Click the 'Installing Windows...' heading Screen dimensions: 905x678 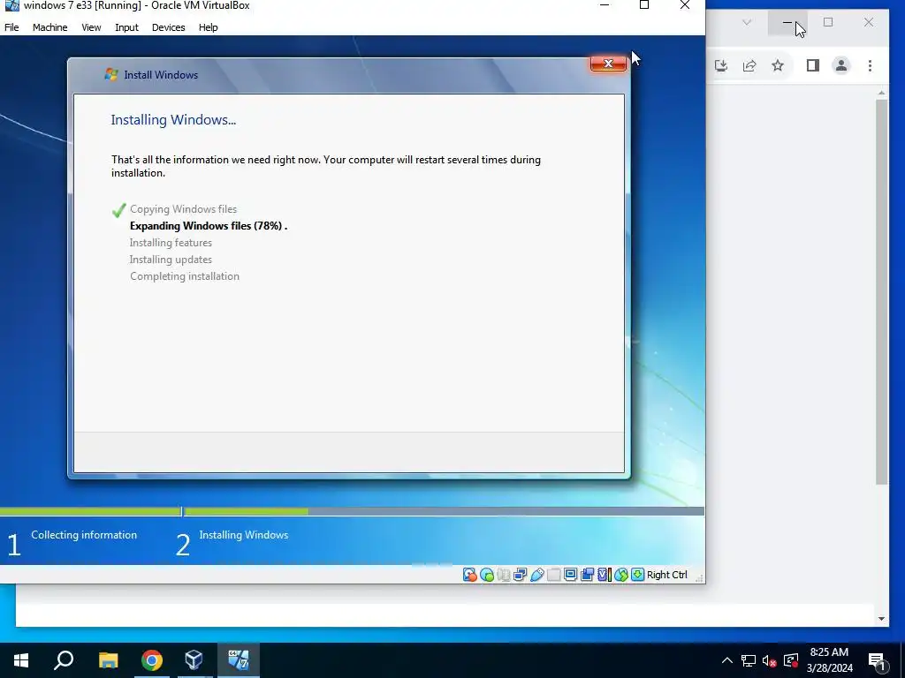pyautogui.click(x=173, y=120)
